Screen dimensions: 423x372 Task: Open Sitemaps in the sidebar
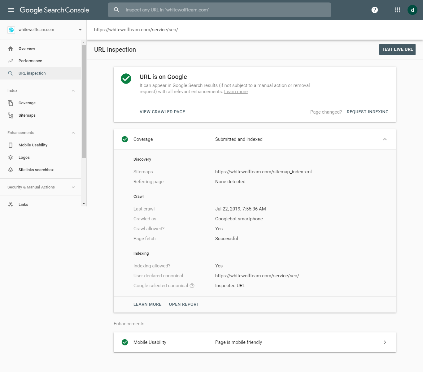pyautogui.click(x=41, y=115)
